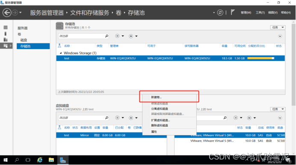Sort storage pools by 管理者 column

[x=114, y=46]
